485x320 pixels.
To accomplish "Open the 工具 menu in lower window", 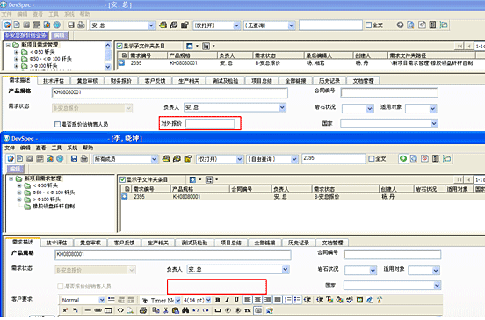I will pos(56,148).
